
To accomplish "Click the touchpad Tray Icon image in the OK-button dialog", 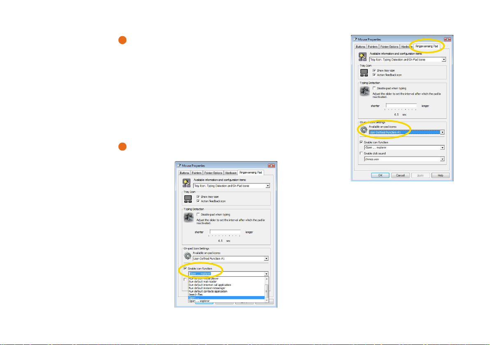I will pos(364,73).
